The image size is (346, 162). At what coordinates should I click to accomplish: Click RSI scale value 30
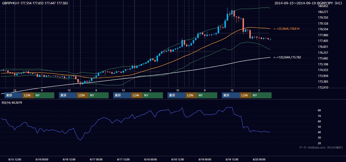pos(319,138)
